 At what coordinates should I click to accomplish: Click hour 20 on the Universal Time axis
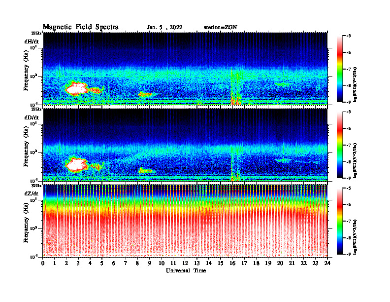coord(280,263)
